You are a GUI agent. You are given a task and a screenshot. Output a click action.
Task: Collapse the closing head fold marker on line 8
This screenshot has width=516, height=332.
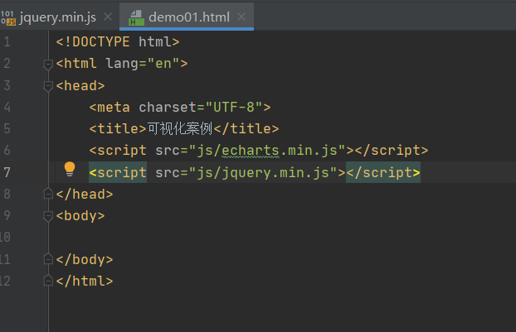point(48,194)
